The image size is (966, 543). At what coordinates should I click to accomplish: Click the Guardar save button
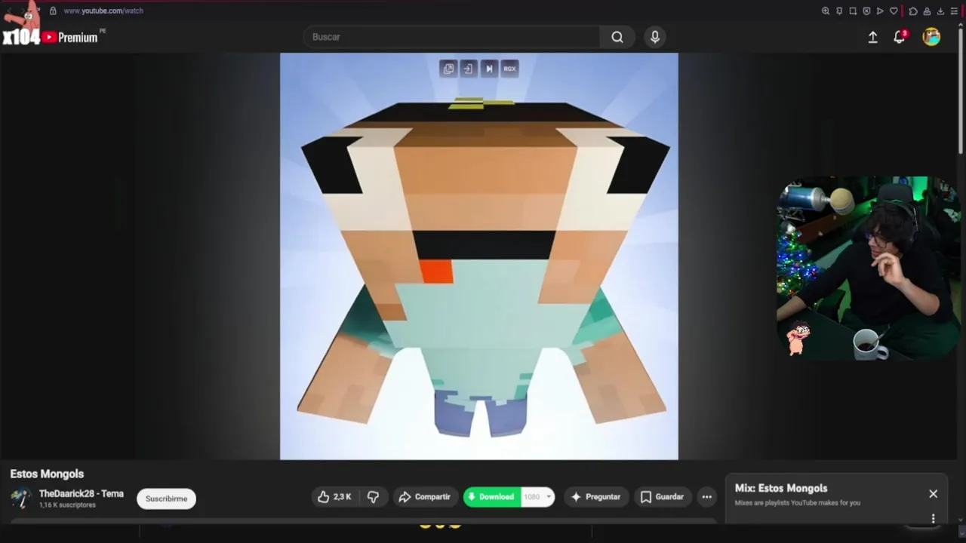[662, 497]
